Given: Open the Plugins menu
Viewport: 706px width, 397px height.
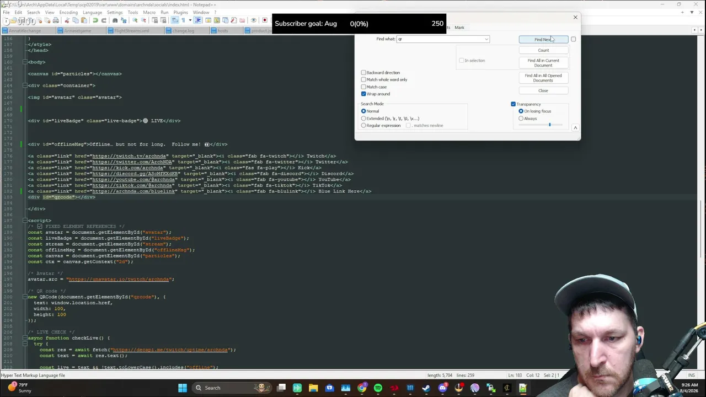Looking at the screenshot, I should pyautogui.click(x=180, y=12).
